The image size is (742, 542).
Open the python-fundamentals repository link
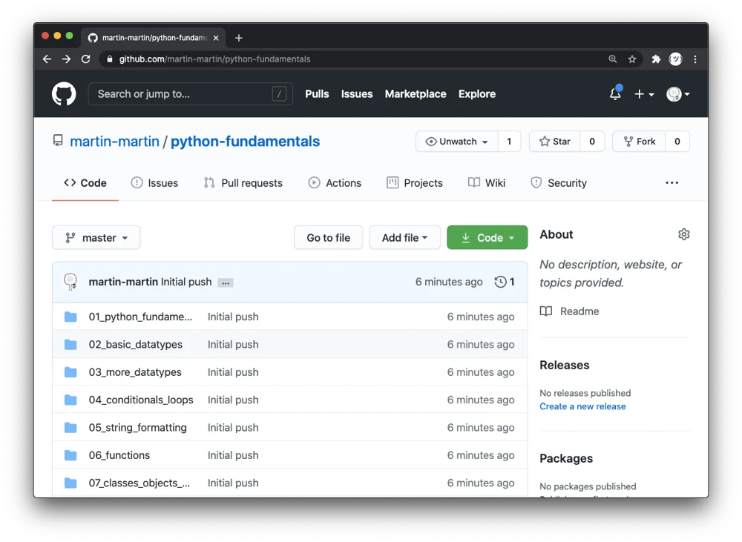pyautogui.click(x=245, y=142)
